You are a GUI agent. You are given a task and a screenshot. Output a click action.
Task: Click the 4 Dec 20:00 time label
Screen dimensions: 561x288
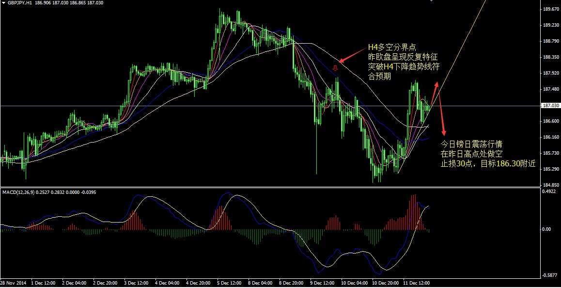click(198, 283)
